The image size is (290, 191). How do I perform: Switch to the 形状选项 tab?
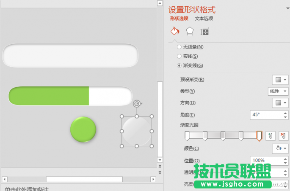pos(179,19)
